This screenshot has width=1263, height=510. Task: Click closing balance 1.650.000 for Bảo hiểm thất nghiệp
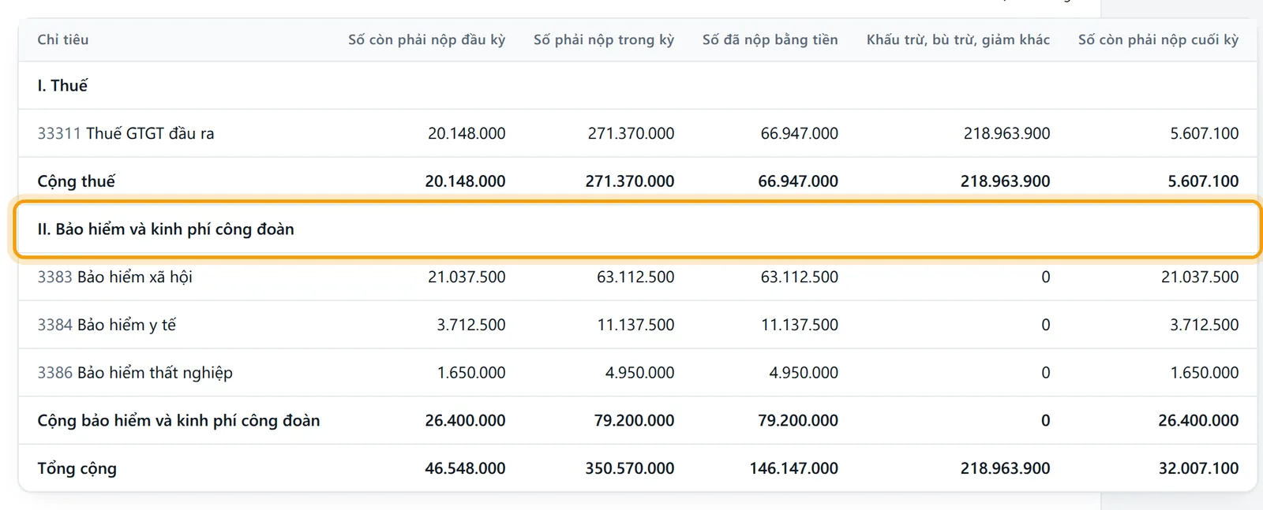(1205, 373)
